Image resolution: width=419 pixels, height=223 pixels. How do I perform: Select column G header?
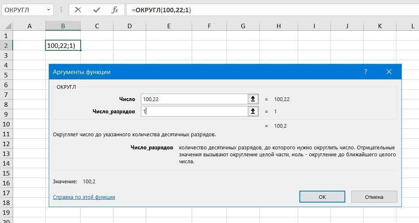tap(243, 26)
